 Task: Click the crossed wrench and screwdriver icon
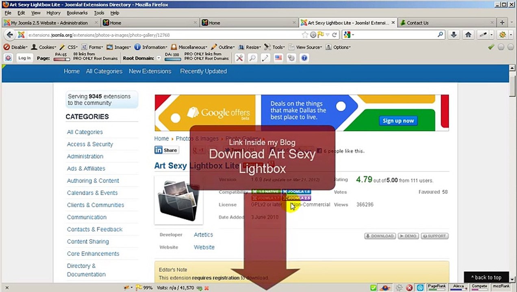pos(239,58)
